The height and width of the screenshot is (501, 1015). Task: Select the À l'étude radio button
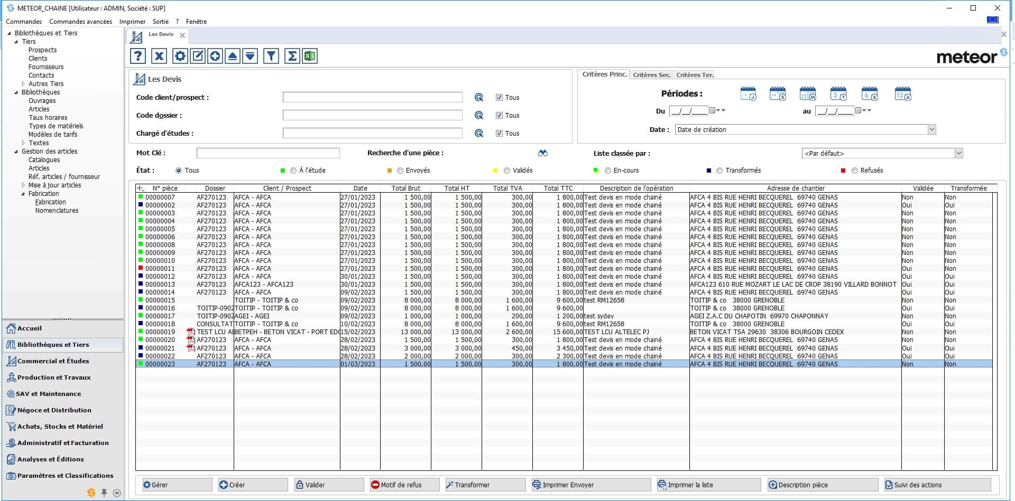point(293,171)
